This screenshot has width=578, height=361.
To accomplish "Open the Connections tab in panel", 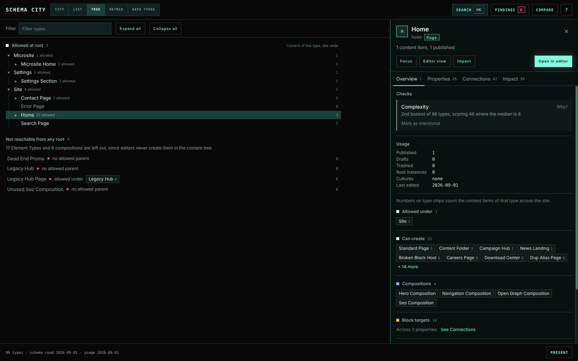I will (480, 79).
